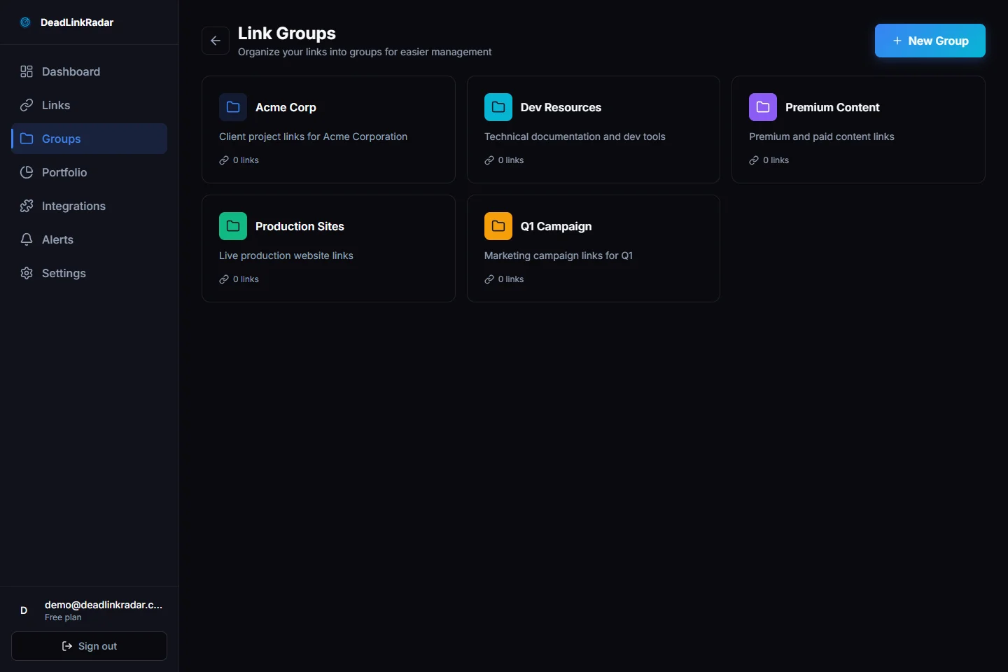Click the purple Premium Content folder icon
Viewport: 1008px width, 672px height.
763,107
